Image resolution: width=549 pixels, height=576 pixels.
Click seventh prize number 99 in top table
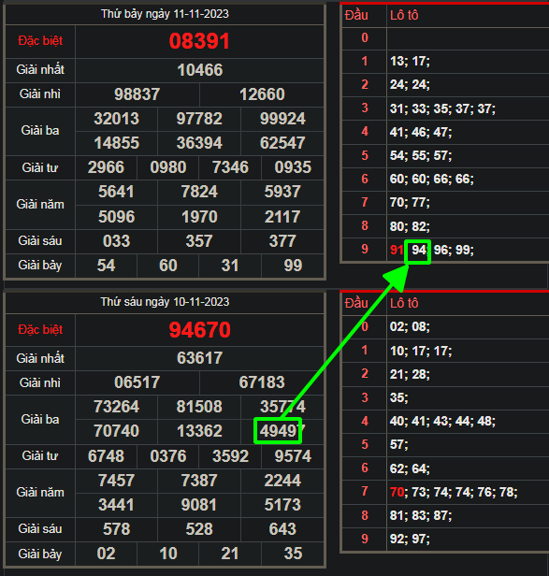[293, 266]
